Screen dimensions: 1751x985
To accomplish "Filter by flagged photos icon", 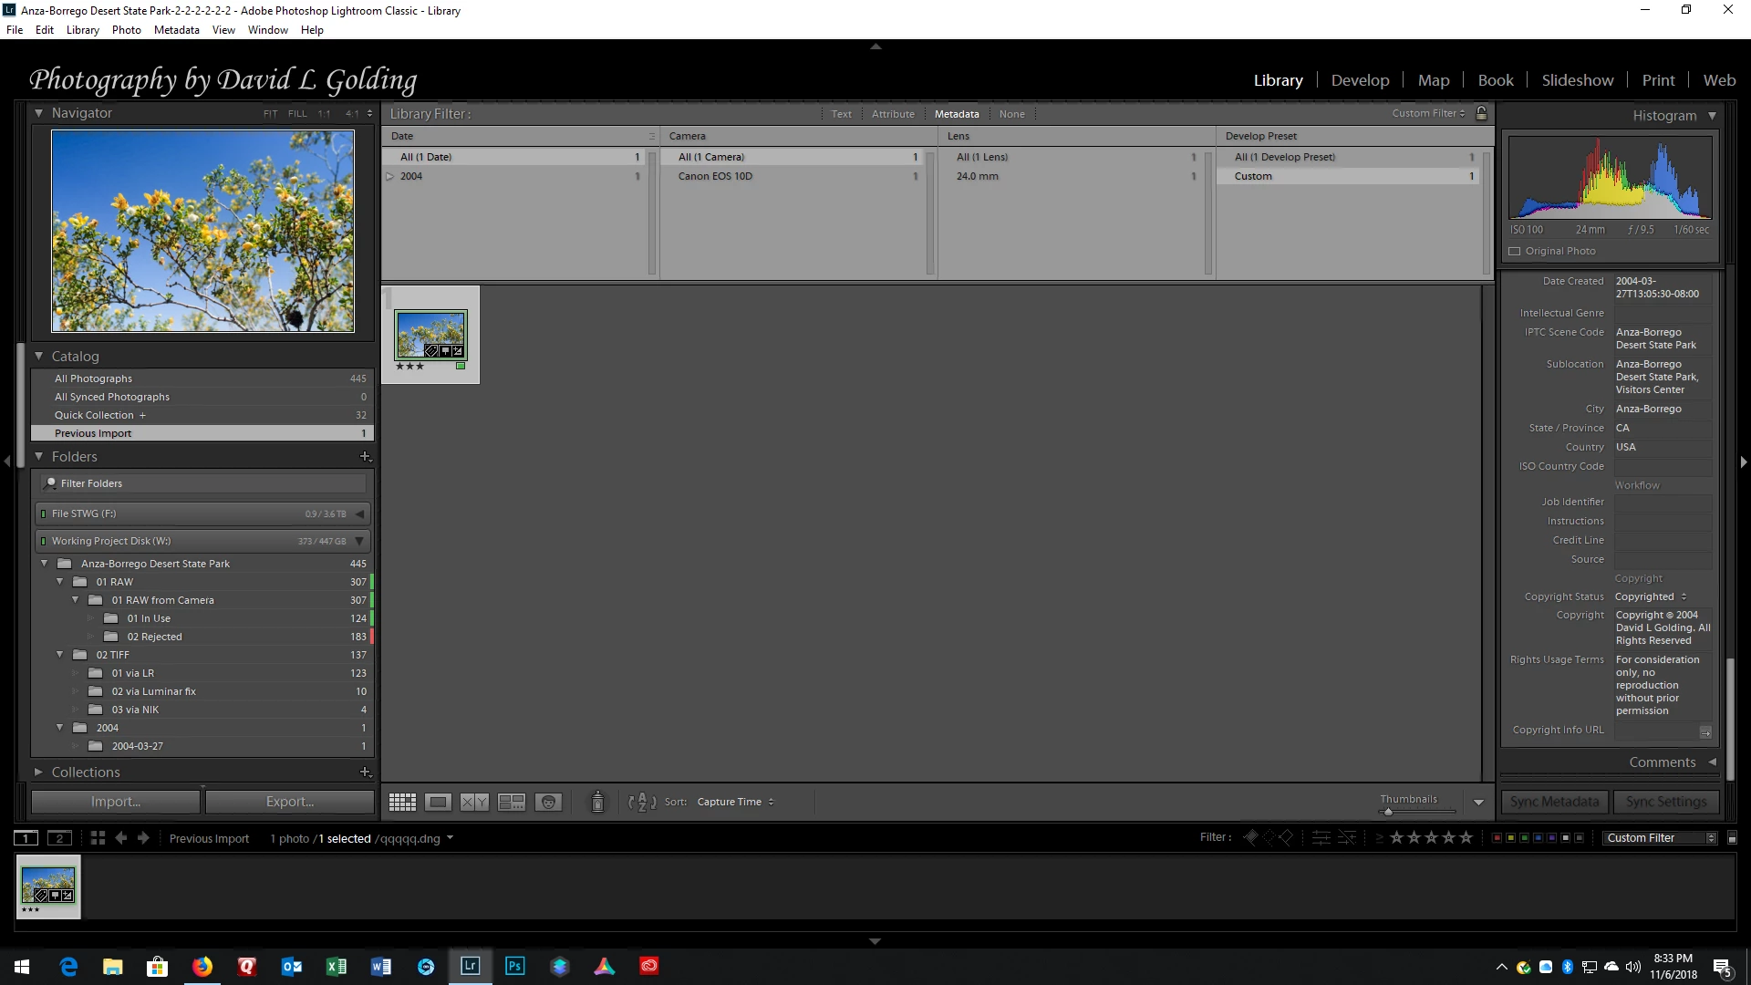I will [x=1251, y=837].
